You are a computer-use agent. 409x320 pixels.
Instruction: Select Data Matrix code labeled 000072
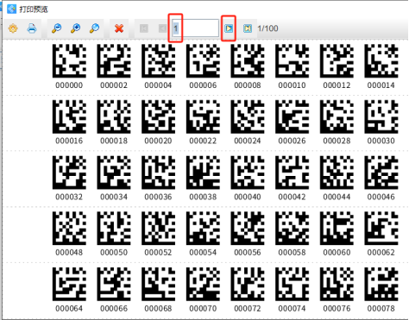(x=248, y=284)
